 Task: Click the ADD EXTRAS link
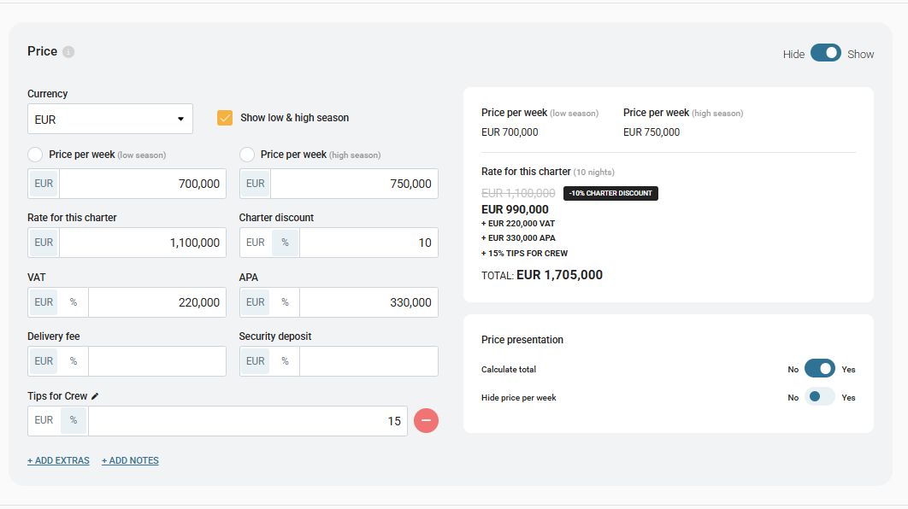coord(57,460)
